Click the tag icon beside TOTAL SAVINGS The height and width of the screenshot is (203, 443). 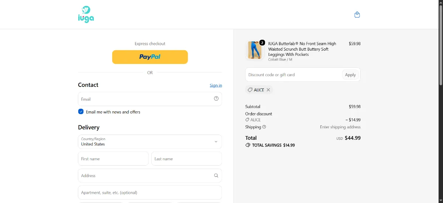point(248,145)
